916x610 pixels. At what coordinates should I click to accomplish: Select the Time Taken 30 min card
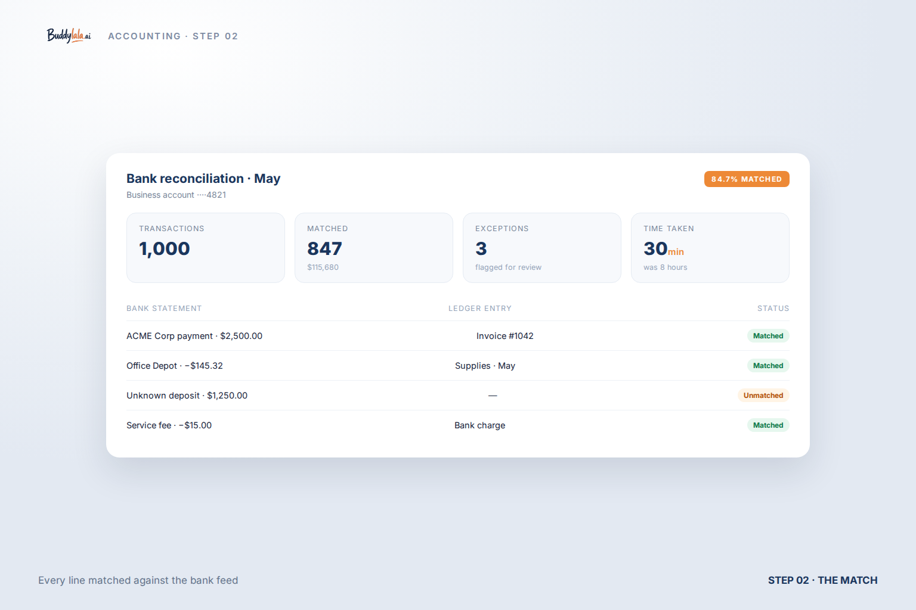click(x=710, y=248)
